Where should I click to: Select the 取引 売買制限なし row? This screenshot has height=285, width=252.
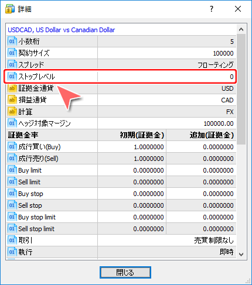pos(121,241)
